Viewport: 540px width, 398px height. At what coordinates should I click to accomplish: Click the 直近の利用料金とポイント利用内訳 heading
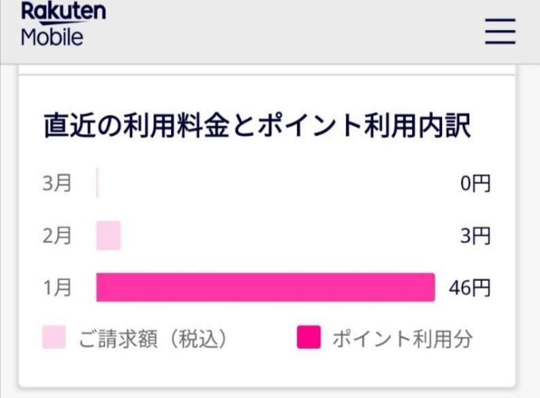(x=257, y=127)
